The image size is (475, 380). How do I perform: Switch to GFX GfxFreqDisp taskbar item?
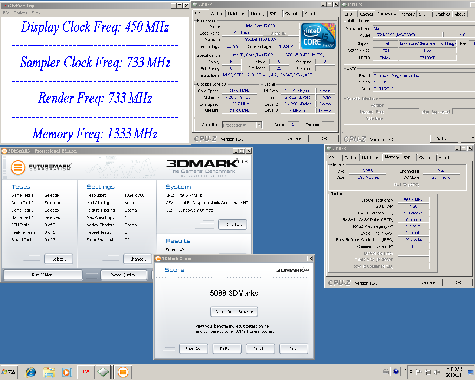pyautogui.click(x=86, y=371)
